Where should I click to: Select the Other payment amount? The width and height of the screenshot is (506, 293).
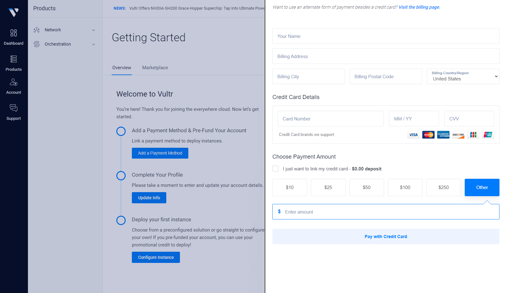pyautogui.click(x=482, y=187)
